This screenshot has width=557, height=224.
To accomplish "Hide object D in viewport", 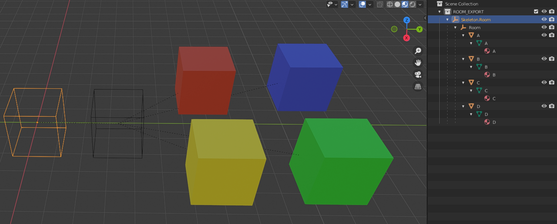I will 544,106.
